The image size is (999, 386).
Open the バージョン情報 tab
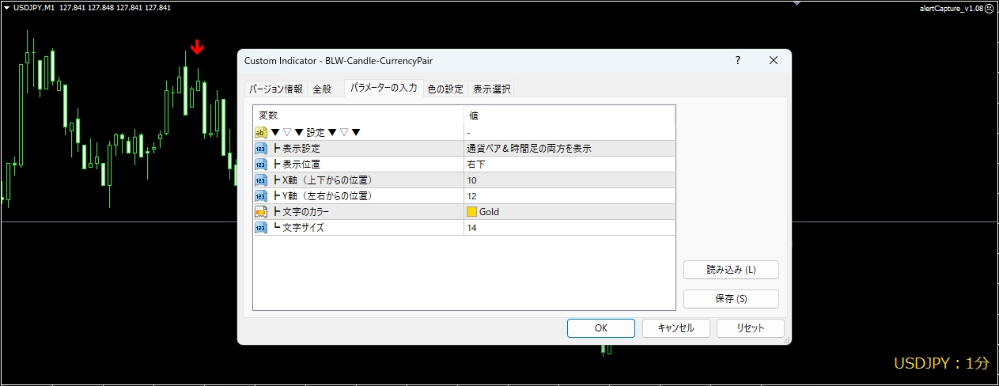click(276, 89)
